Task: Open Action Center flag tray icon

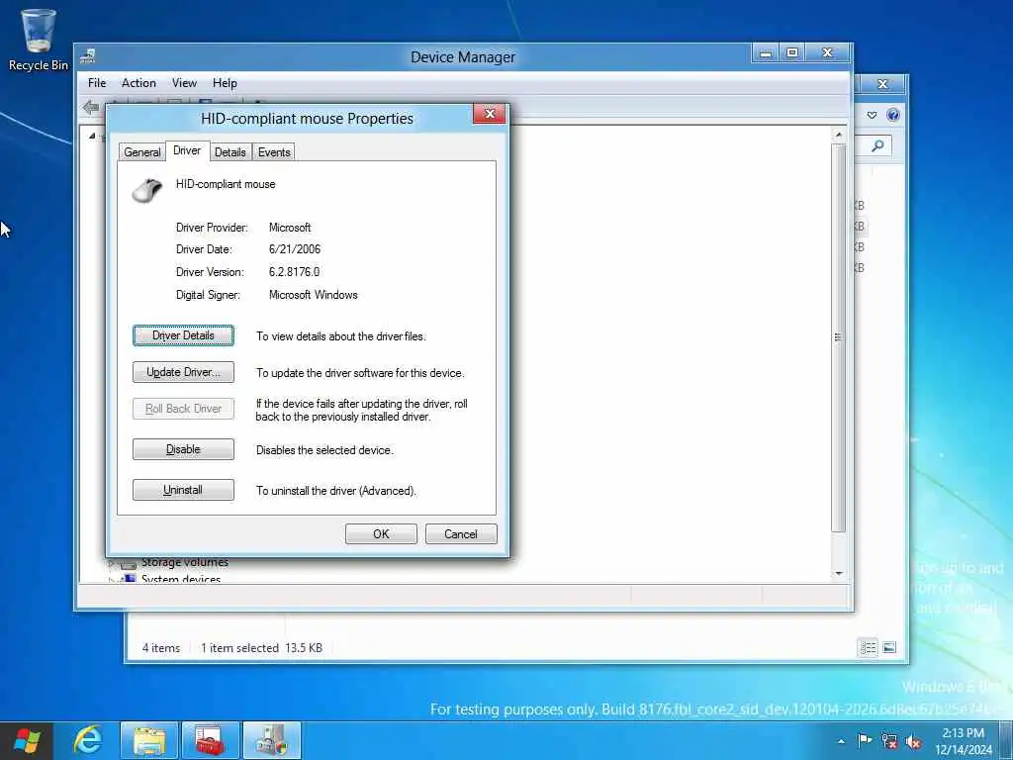Action: [x=865, y=741]
